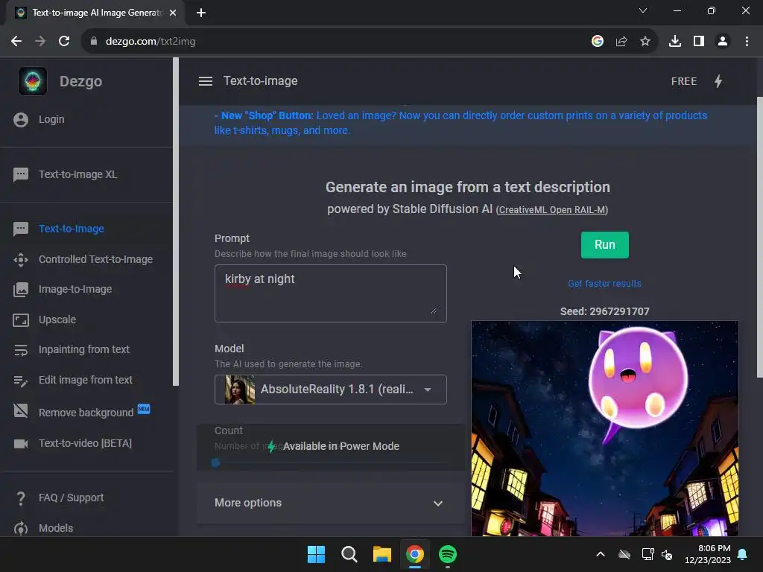Open FAQ / Support page
Image resolution: width=763 pixels, height=572 pixels.
(71, 498)
